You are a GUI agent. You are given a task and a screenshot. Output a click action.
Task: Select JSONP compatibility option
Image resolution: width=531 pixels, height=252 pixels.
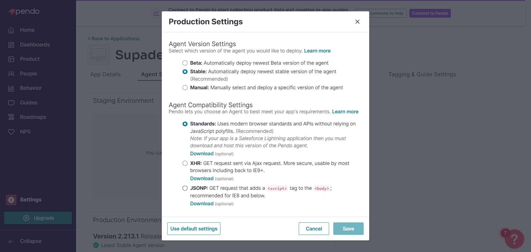(x=185, y=188)
